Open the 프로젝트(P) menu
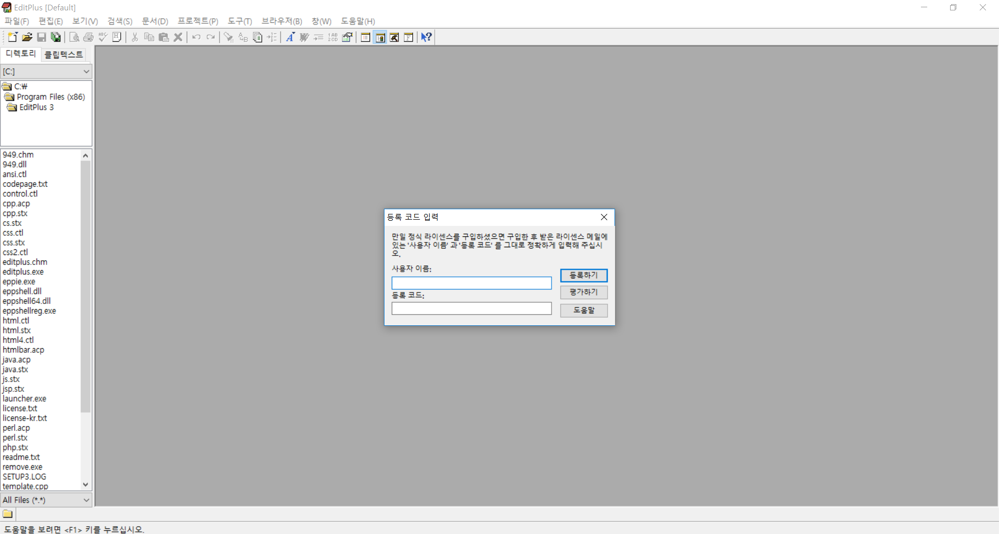 coord(198,21)
